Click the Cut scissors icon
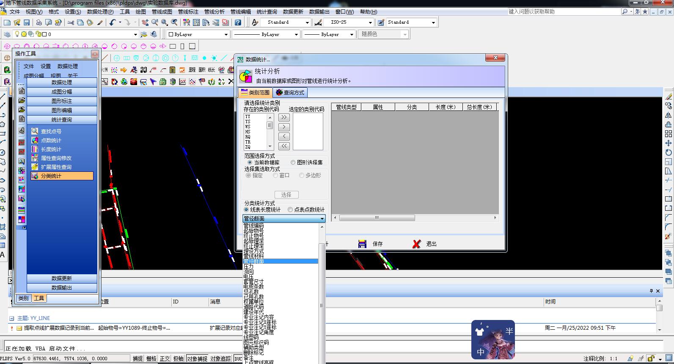The height and width of the screenshot is (364, 674). tap(71, 22)
